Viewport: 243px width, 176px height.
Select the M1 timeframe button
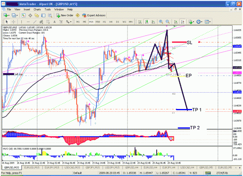pyautogui.click(x=78, y=22)
